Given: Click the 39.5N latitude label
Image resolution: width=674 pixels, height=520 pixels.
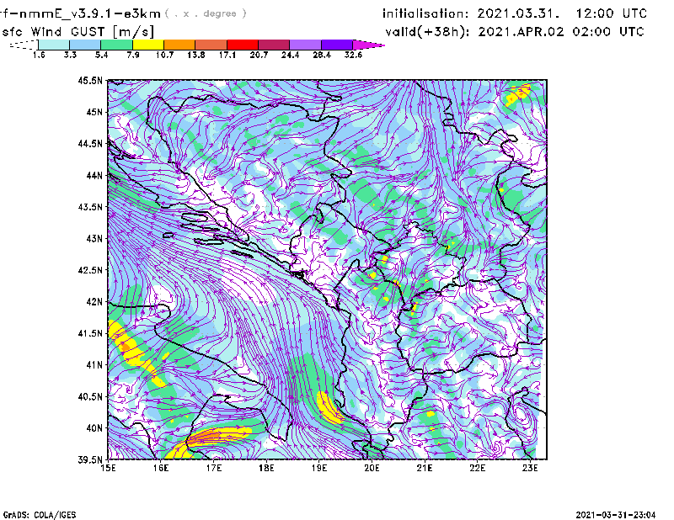Looking at the screenshot, I should pyautogui.click(x=90, y=460).
